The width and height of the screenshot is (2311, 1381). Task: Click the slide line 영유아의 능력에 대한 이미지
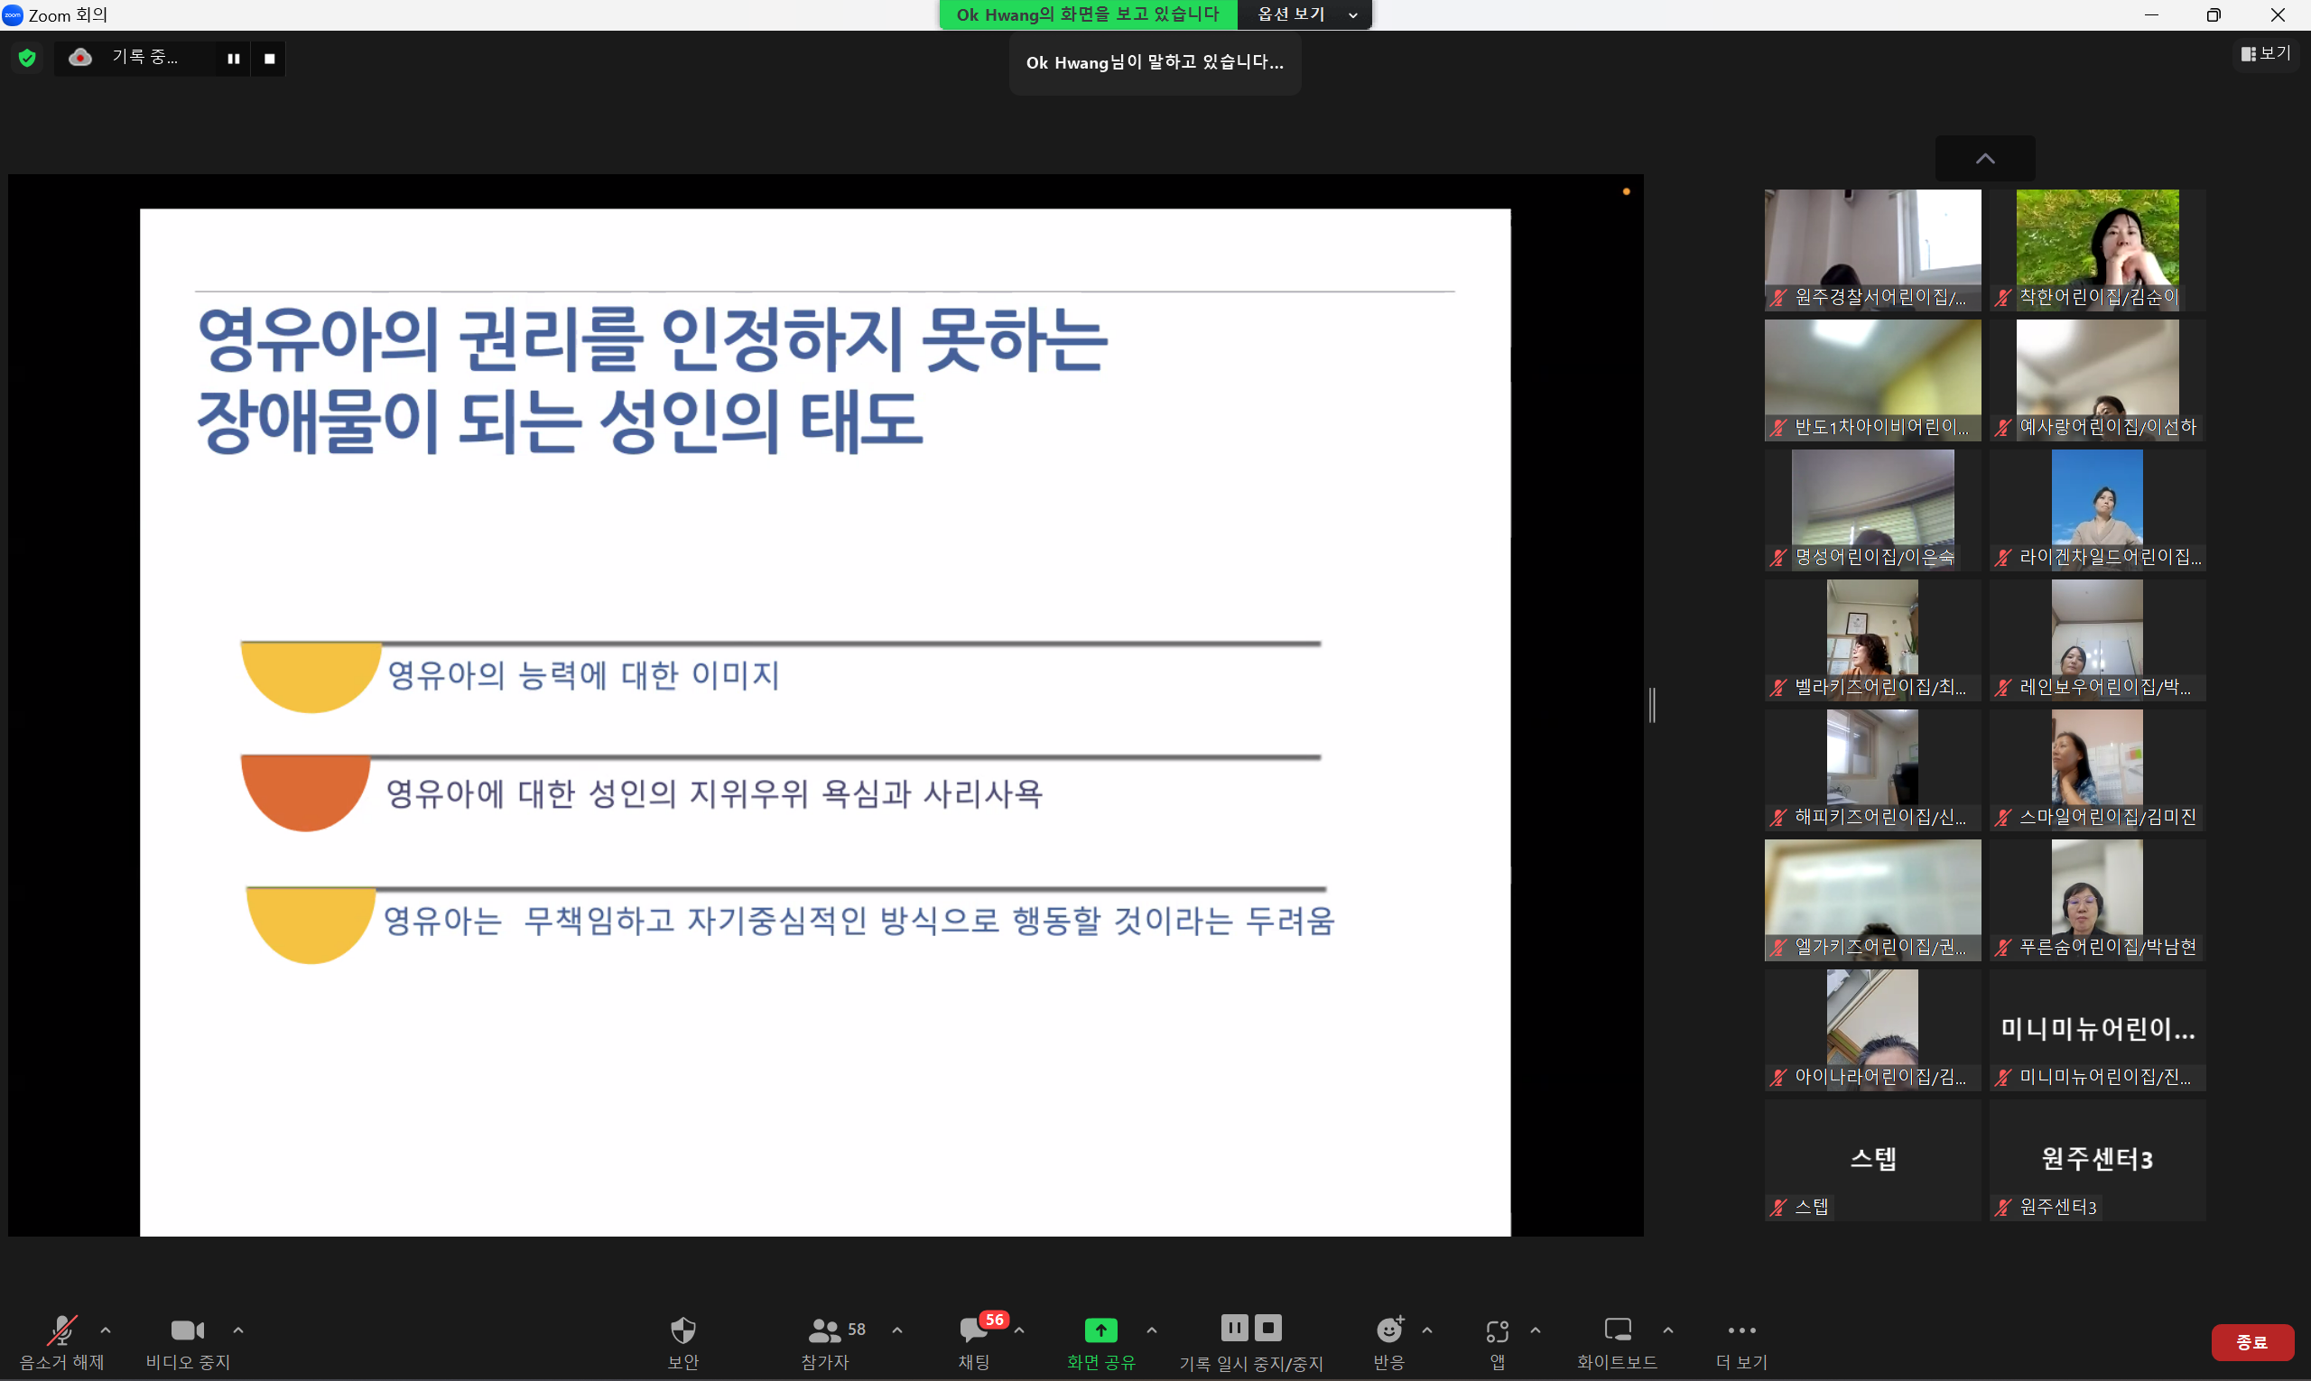pos(583,674)
